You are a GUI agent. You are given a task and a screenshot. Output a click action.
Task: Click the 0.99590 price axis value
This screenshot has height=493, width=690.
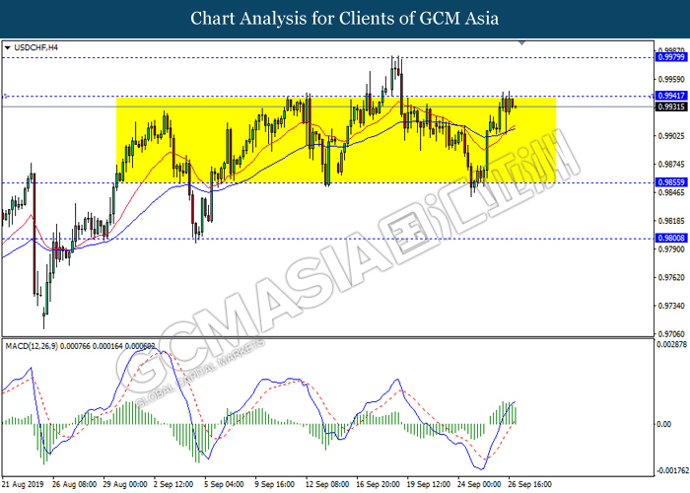tap(671, 79)
